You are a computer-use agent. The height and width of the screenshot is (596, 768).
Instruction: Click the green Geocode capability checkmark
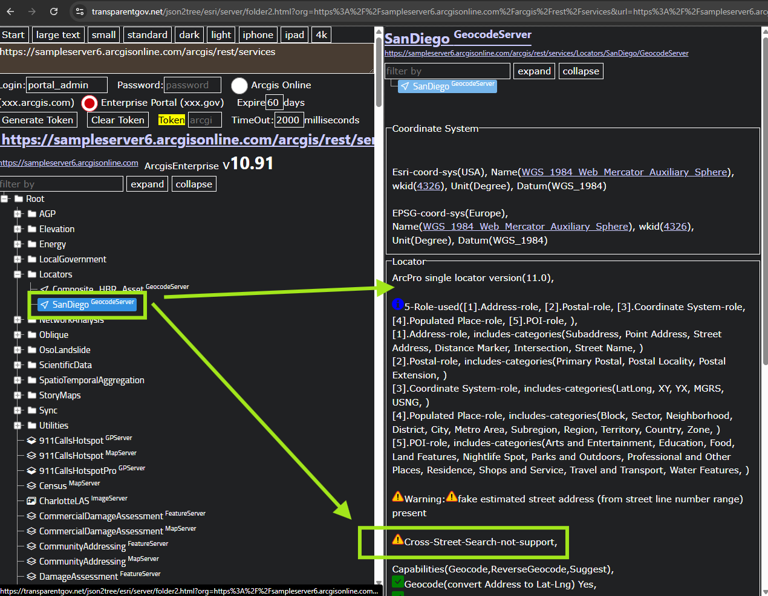(397, 583)
